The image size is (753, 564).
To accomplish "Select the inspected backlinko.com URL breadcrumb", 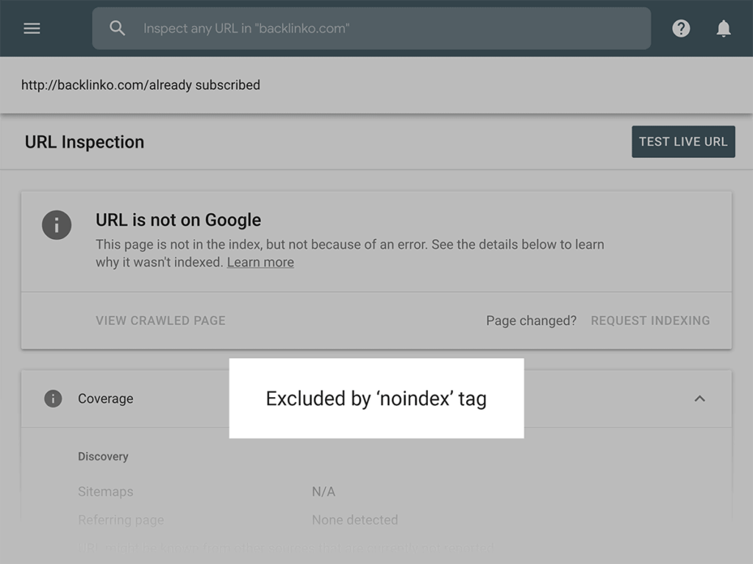I will (140, 85).
